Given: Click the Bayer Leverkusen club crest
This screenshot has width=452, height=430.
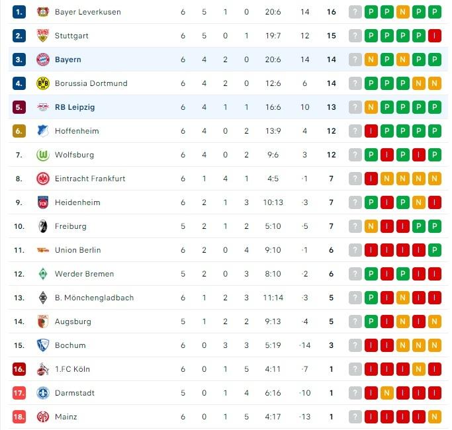Looking at the screenshot, I should [43, 12].
